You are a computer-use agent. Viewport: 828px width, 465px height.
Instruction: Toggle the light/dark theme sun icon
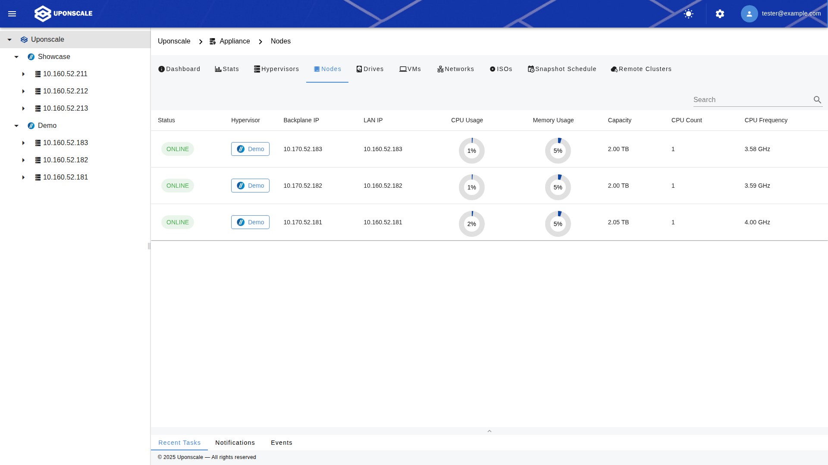point(689,14)
